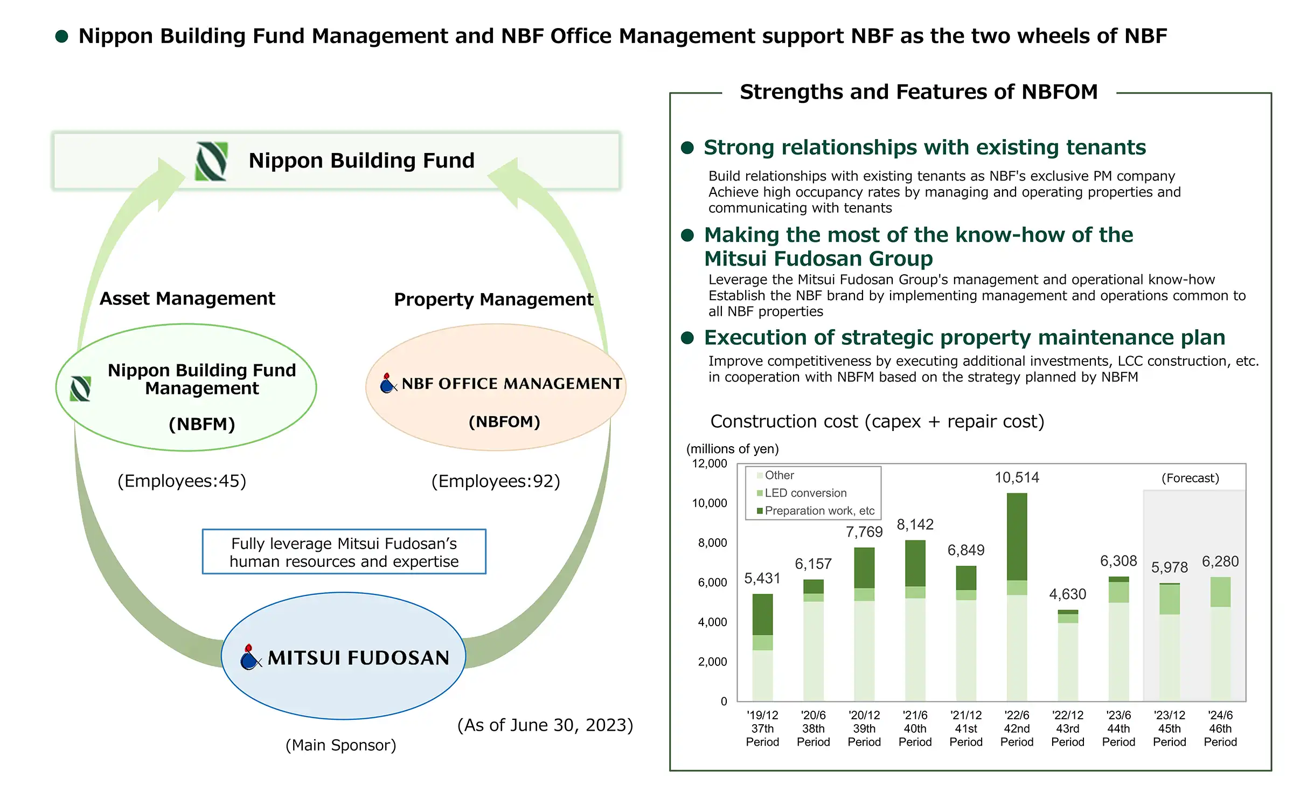This screenshot has height=805, width=1293.
Task: Click the '20/12 39th Period bar
Action: coord(864,624)
